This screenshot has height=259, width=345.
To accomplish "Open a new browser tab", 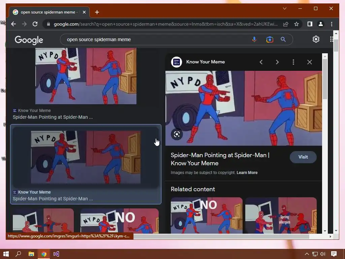I will pos(97,12).
